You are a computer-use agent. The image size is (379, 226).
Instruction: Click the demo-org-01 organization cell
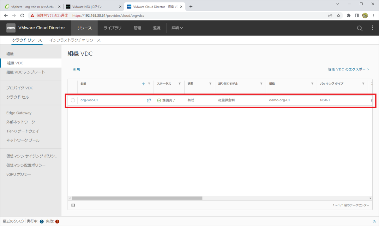tap(280, 100)
